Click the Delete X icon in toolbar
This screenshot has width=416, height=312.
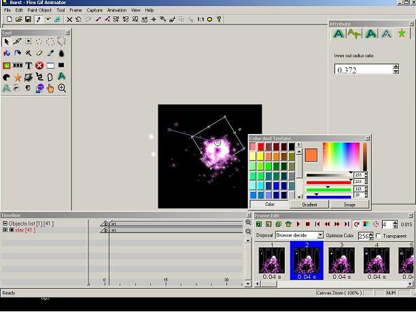[x=69, y=19]
